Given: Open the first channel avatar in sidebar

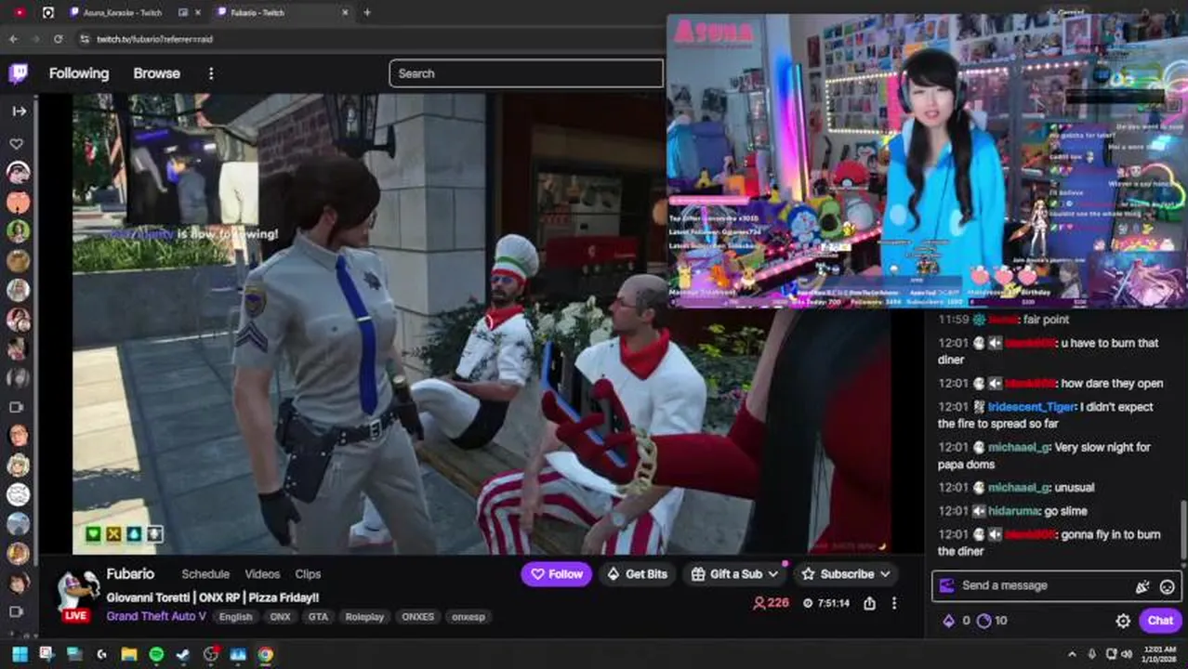Looking at the screenshot, I should coord(18,172).
